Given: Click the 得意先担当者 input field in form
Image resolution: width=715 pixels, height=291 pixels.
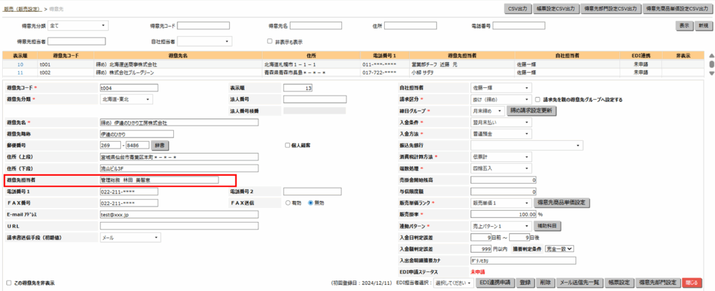Looking at the screenshot, I should click(159, 180).
